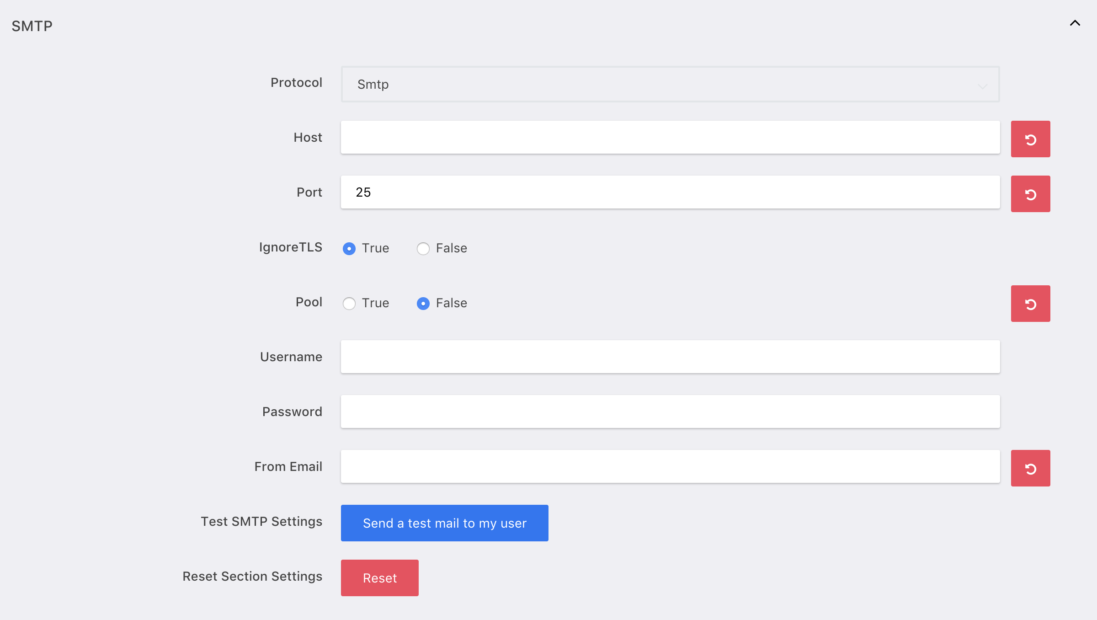This screenshot has height=620, width=1097.
Task: Open the Protocol dropdown showing Smtp
Action: (x=670, y=84)
